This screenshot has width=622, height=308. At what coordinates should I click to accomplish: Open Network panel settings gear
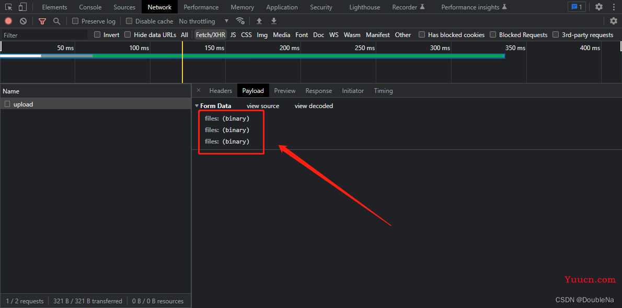pyautogui.click(x=613, y=21)
